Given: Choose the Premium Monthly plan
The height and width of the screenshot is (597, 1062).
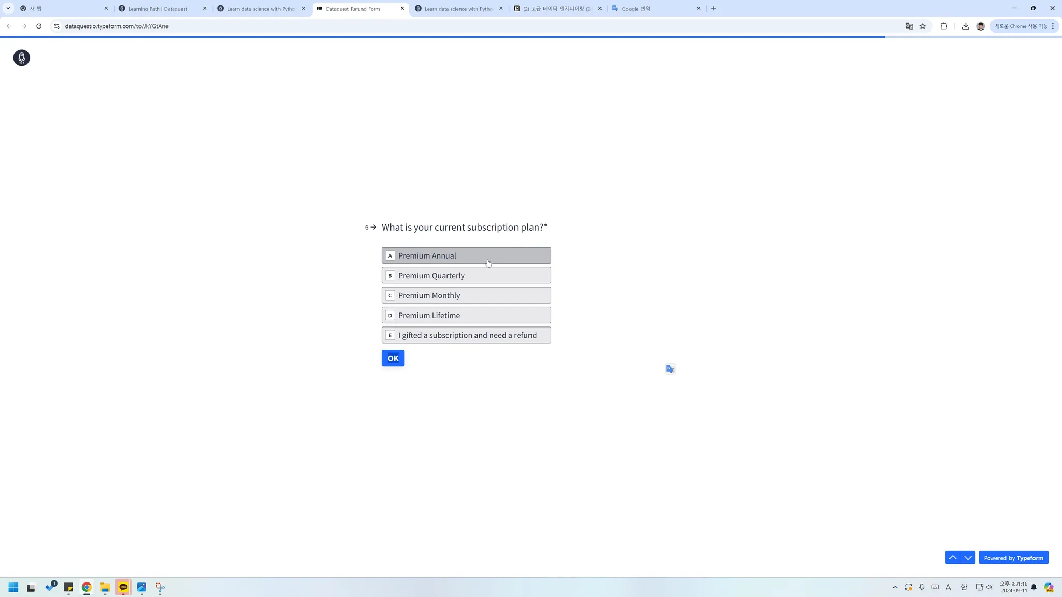Looking at the screenshot, I should [466, 295].
